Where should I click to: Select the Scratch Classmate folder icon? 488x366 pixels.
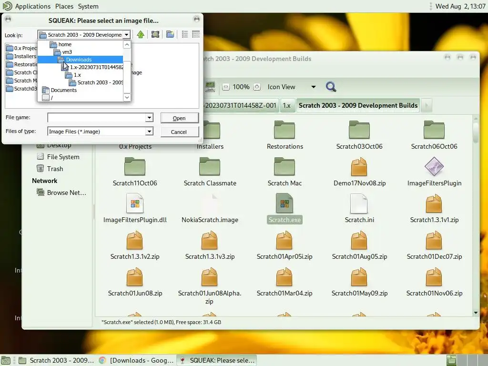[x=210, y=166]
